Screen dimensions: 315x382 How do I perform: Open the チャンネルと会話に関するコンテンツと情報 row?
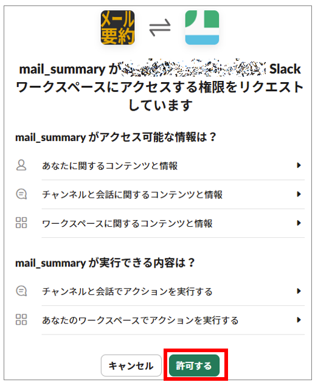click(x=160, y=195)
